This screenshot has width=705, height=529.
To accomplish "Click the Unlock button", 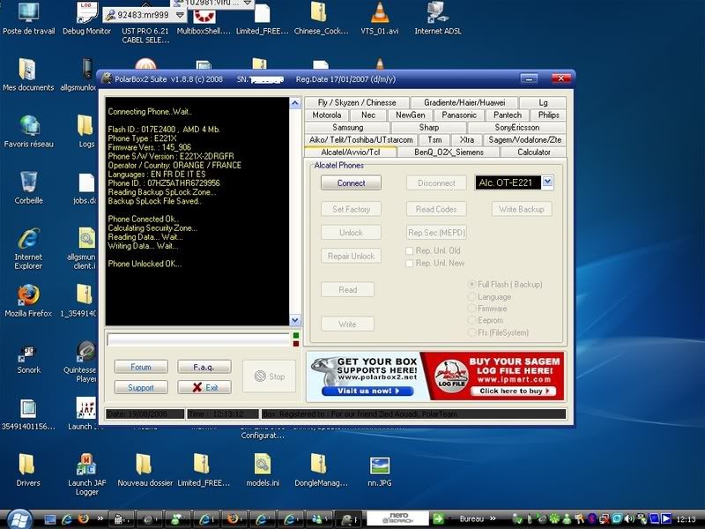I will (351, 233).
